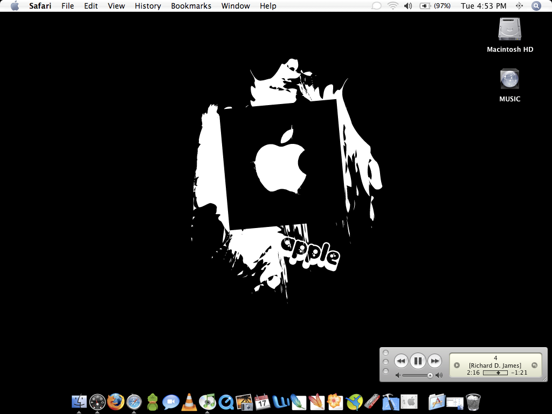Open the Bookmarks menu
Viewport: 552px width, 414px height.
click(191, 6)
